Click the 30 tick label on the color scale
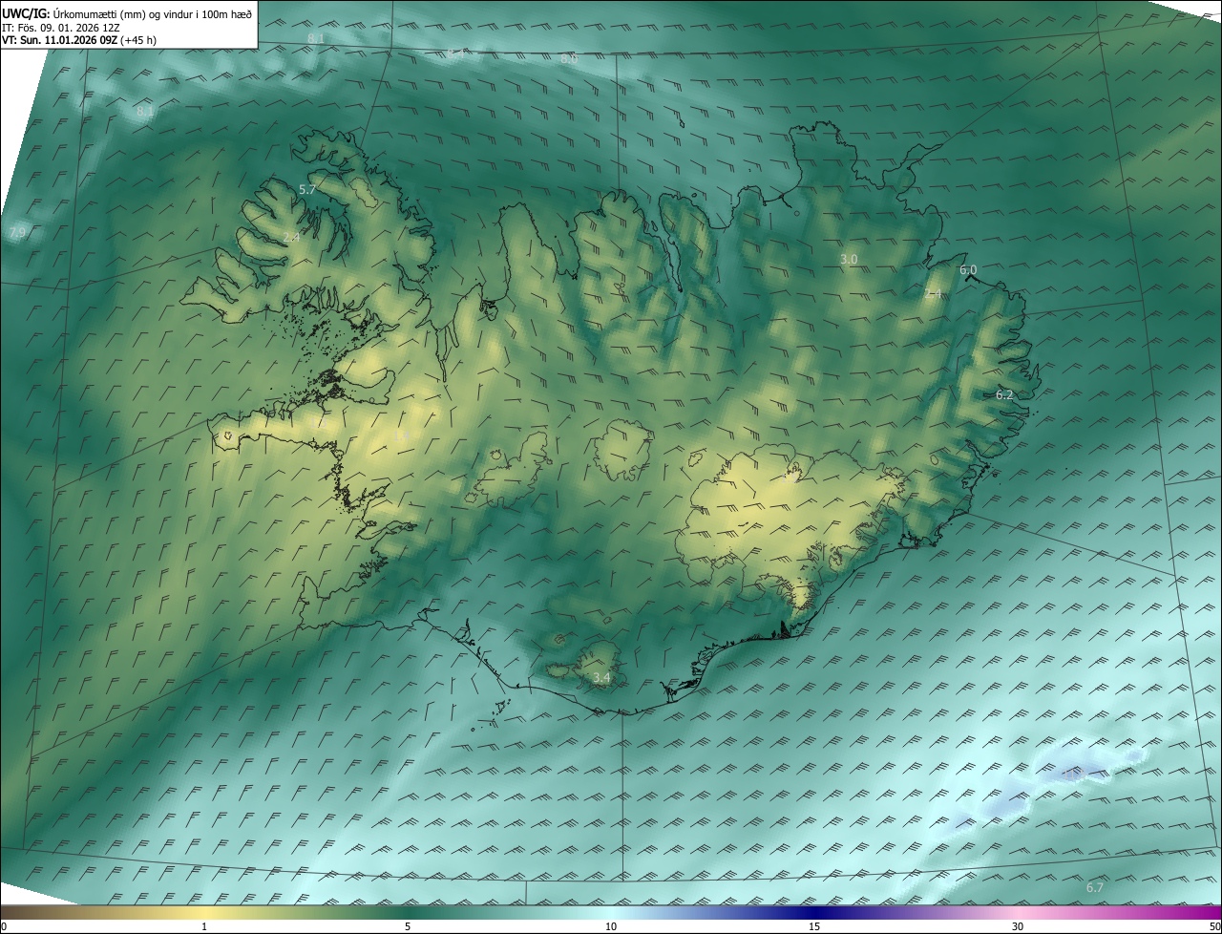Screen dimensions: 1222x934 (x=1018, y=926)
